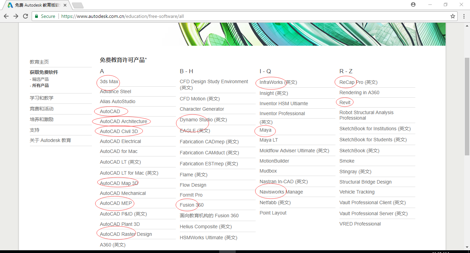Open AutoCAD Map 3D link
This screenshot has height=253, width=470.
point(119,183)
